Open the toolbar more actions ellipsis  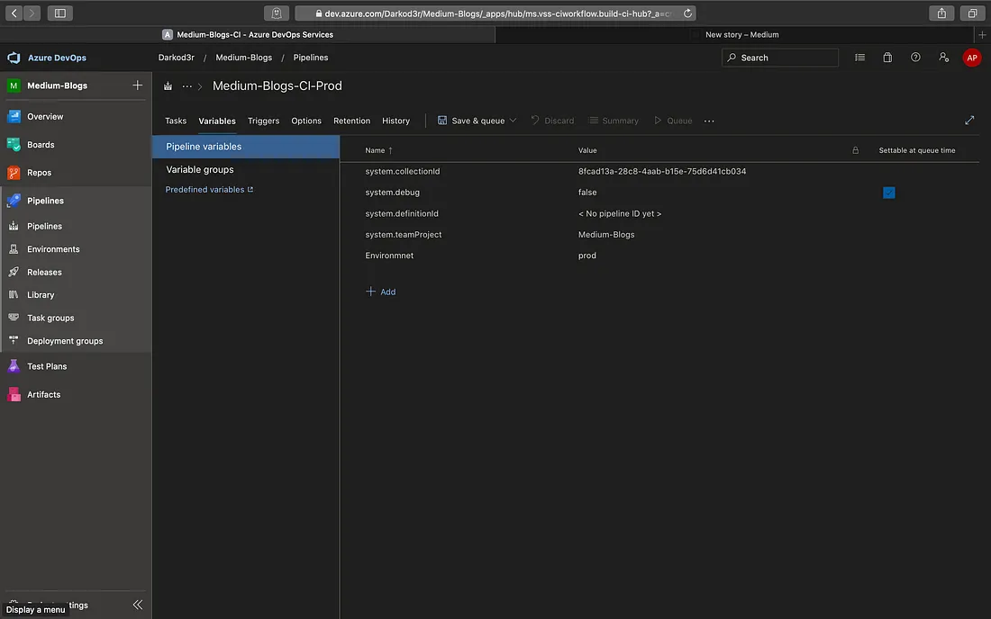[709, 121]
